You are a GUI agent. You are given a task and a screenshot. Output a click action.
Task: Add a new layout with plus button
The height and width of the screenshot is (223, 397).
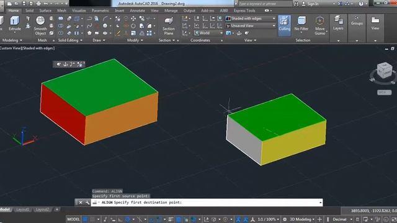tap(57, 209)
